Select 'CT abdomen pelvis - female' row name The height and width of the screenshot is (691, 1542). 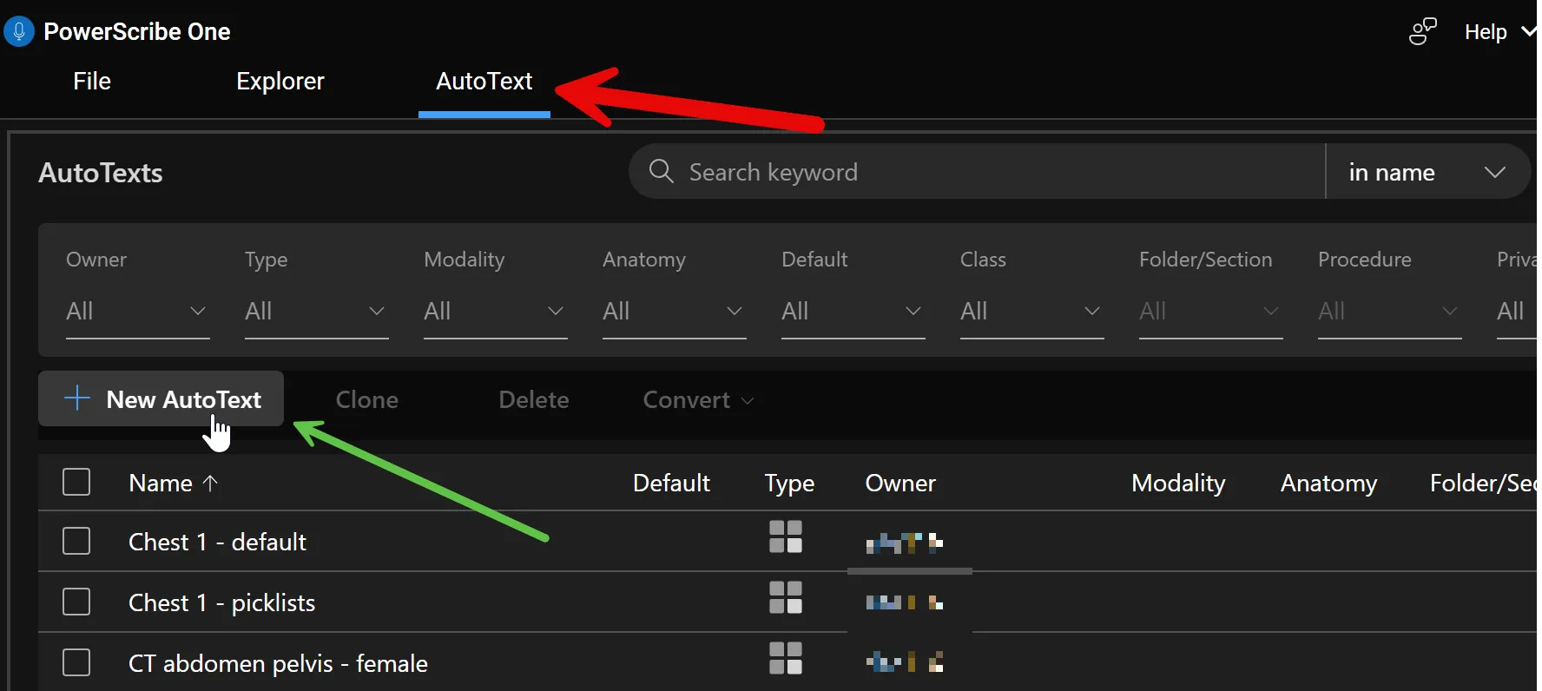[x=278, y=663]
